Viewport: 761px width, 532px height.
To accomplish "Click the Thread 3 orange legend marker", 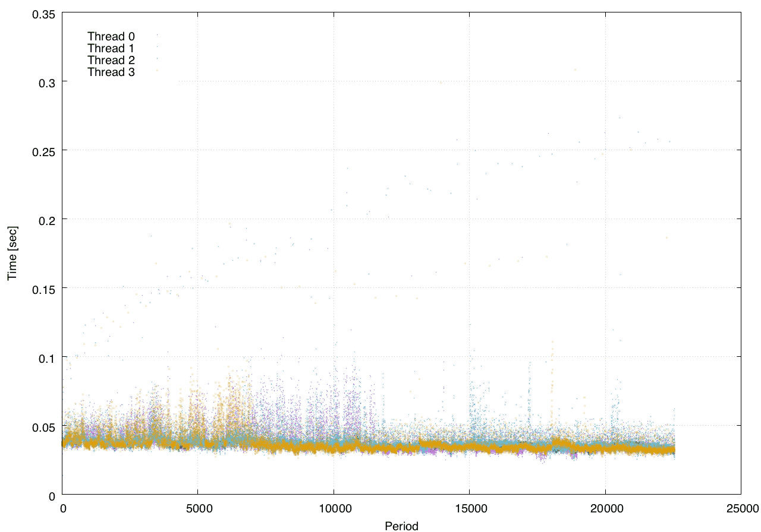I will [x=157, y=71].
